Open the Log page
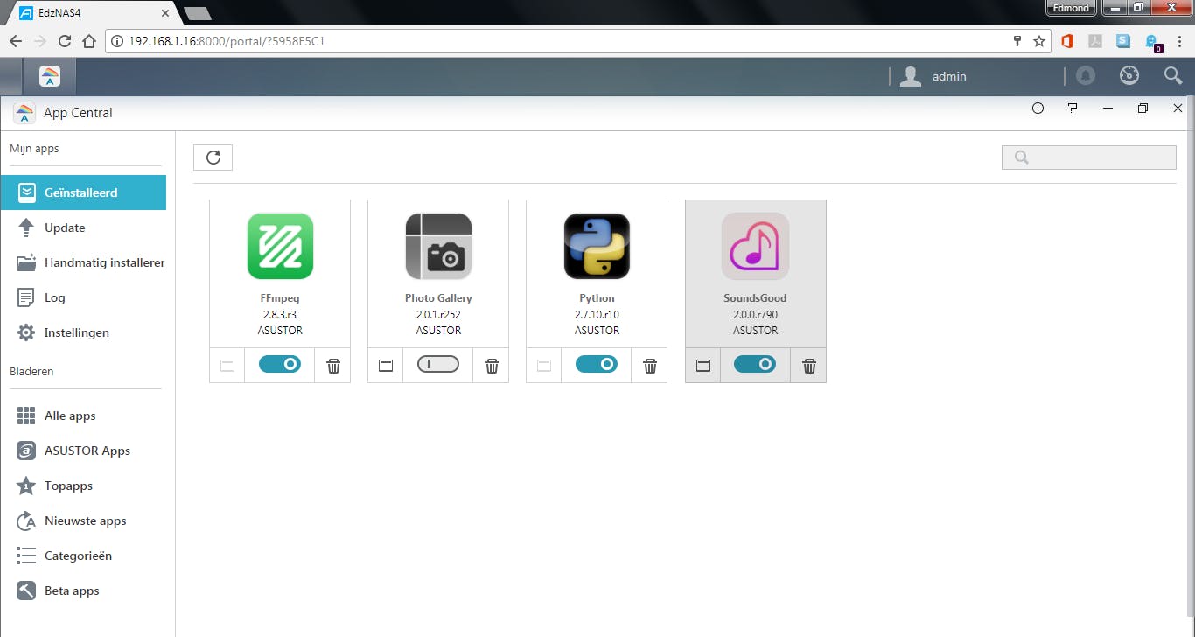 pyautogui.click(x=83, y=297)
